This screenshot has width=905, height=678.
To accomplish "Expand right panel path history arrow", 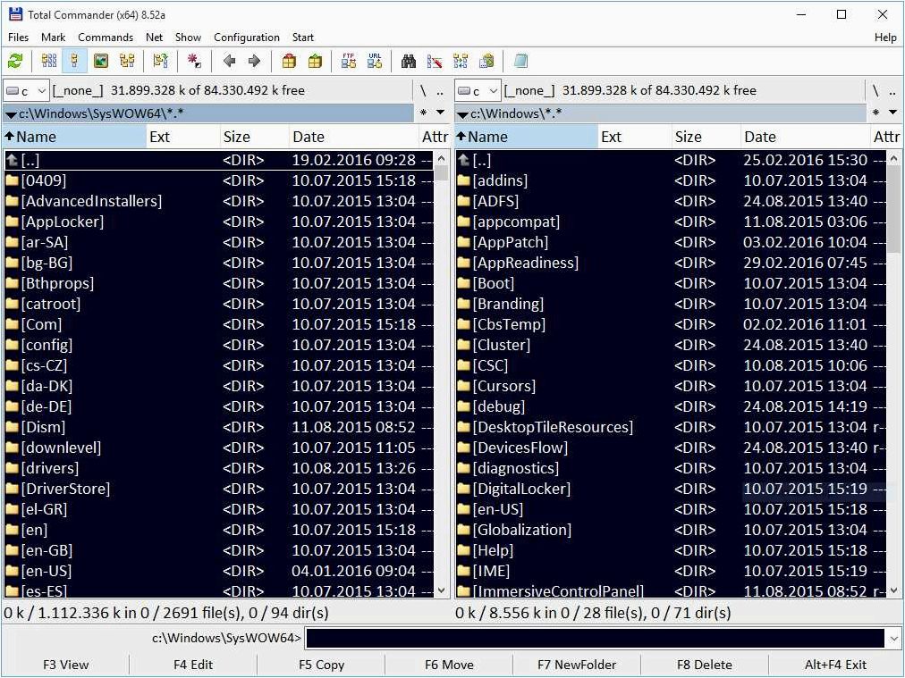I will point(892,113).
